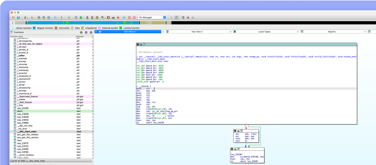Viewport: 376px width, 165px height.
Task: Start the process with the green play icon
Action: [124, 17]
